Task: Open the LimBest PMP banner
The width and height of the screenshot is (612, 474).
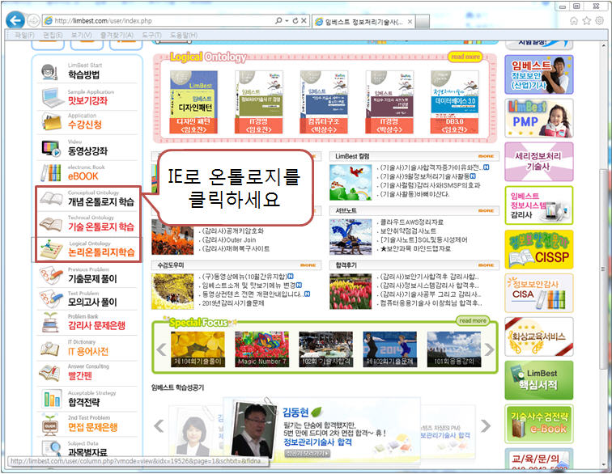Action: 538,118
